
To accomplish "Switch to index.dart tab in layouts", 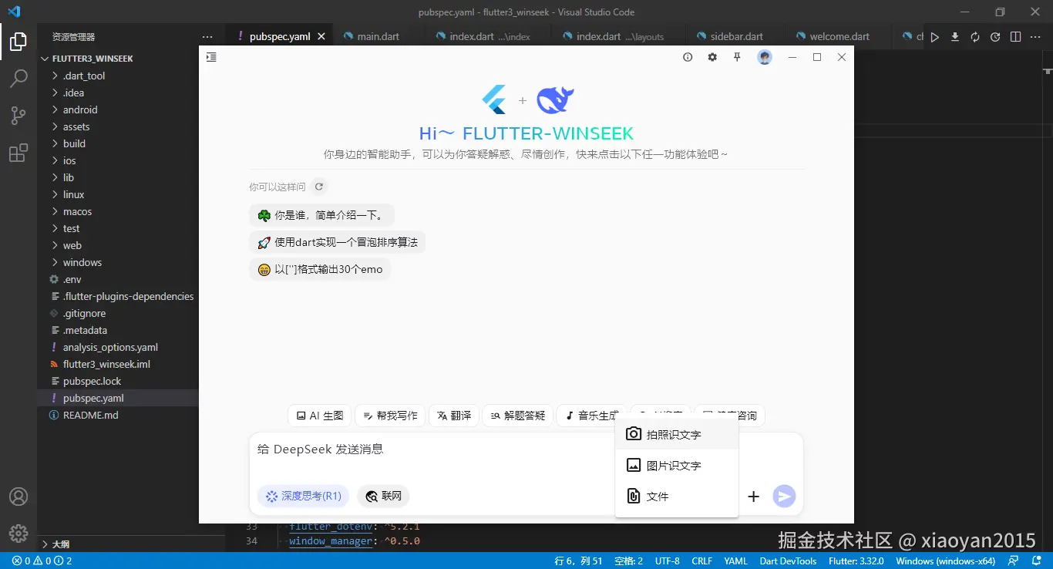I will coord(620,36).
